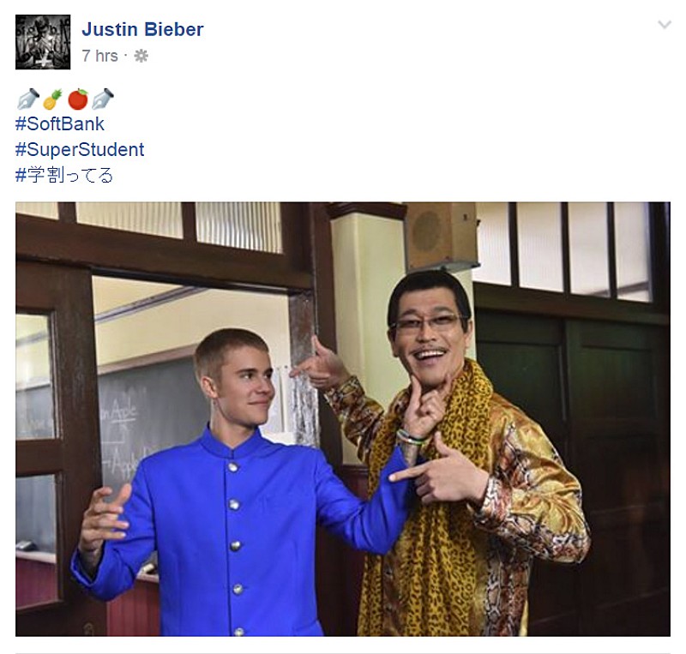This screenshot has height=654, width=686.
Task: Follow the #学割ってる hashtag
Action: [x=64, y=175]
